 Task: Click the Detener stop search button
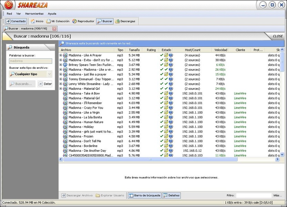45,84
